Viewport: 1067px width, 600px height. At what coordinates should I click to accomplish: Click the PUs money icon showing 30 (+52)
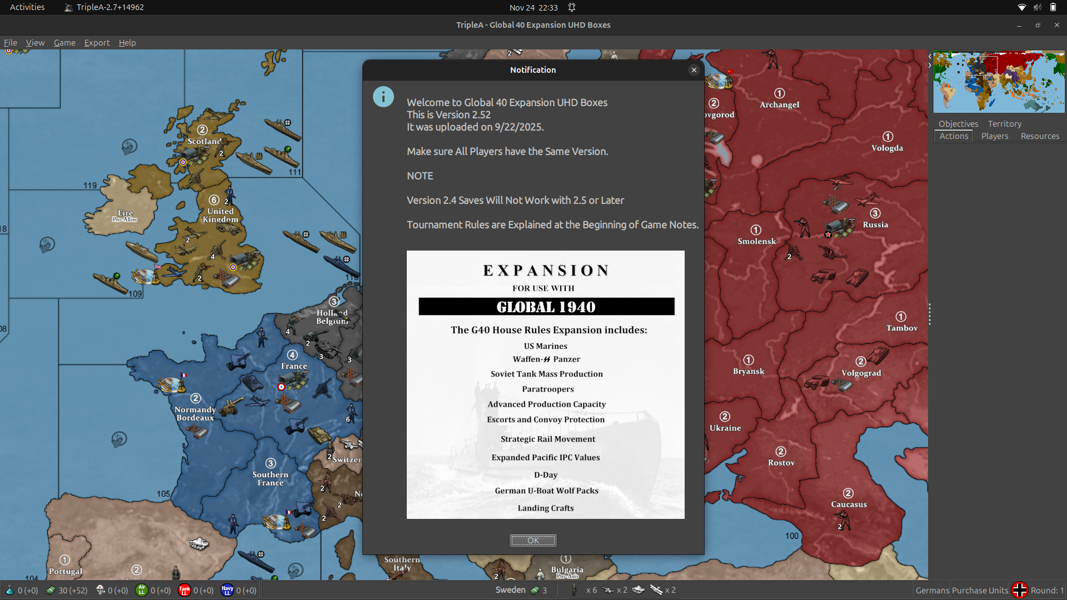click(51, 591)
